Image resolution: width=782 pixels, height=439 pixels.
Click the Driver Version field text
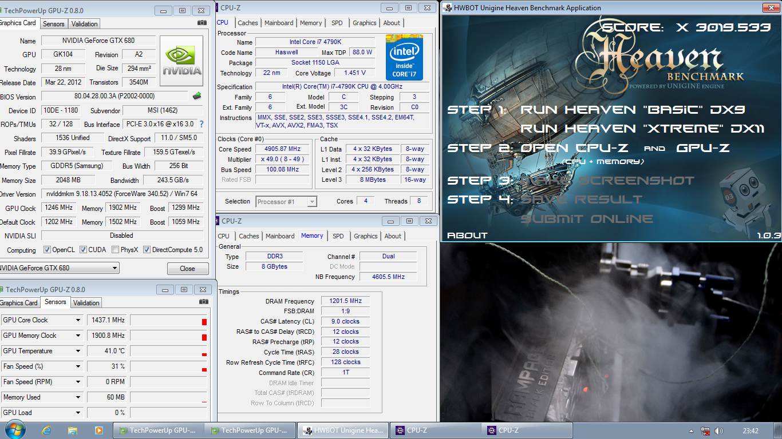tap(123, 194)
